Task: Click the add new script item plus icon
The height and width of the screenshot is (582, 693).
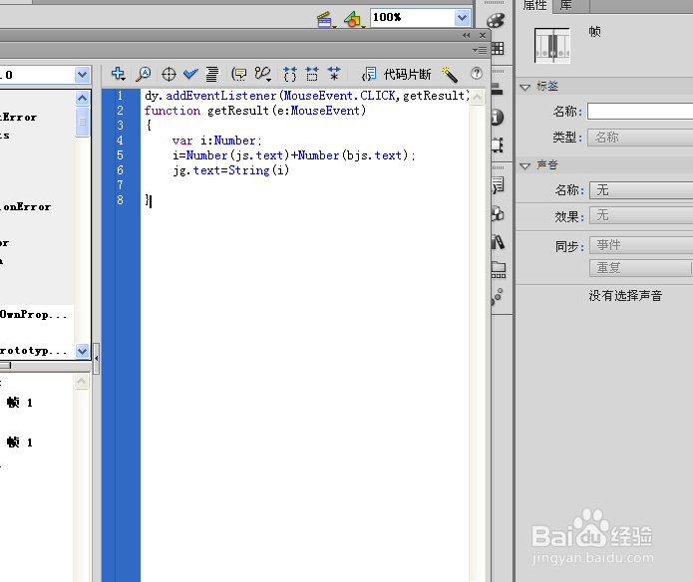Action: tap(118, 74)
